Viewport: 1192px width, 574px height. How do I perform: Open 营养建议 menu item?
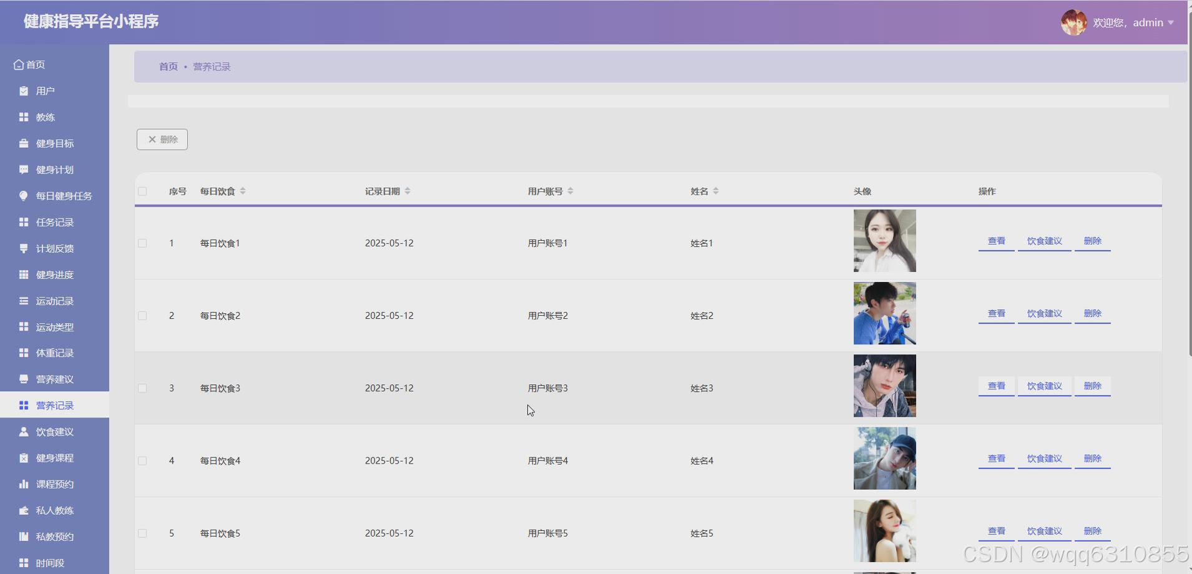tap(54, 379)
